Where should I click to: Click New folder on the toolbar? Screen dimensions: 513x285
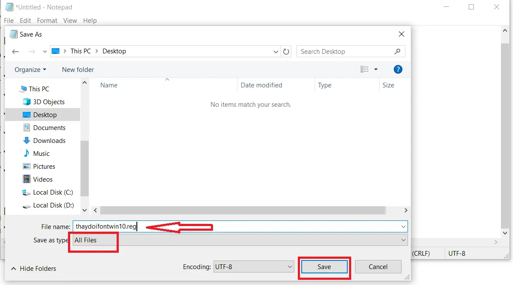pyautogui.click(x=77, y=69)
